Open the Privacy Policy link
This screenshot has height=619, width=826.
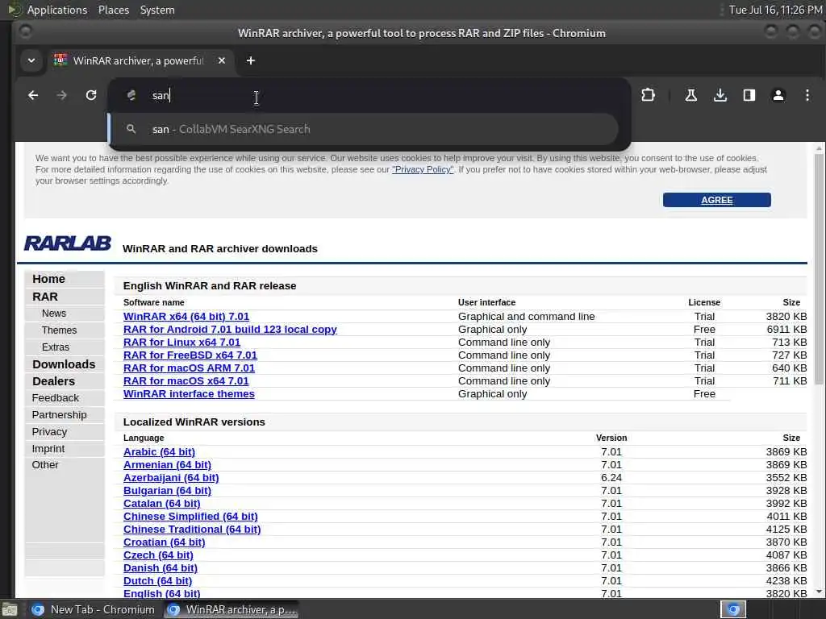click(x=423, y=169)
